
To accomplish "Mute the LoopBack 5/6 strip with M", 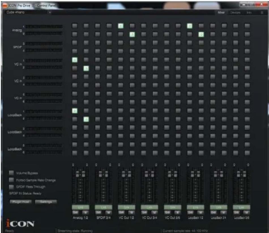I will click(247, 212).
